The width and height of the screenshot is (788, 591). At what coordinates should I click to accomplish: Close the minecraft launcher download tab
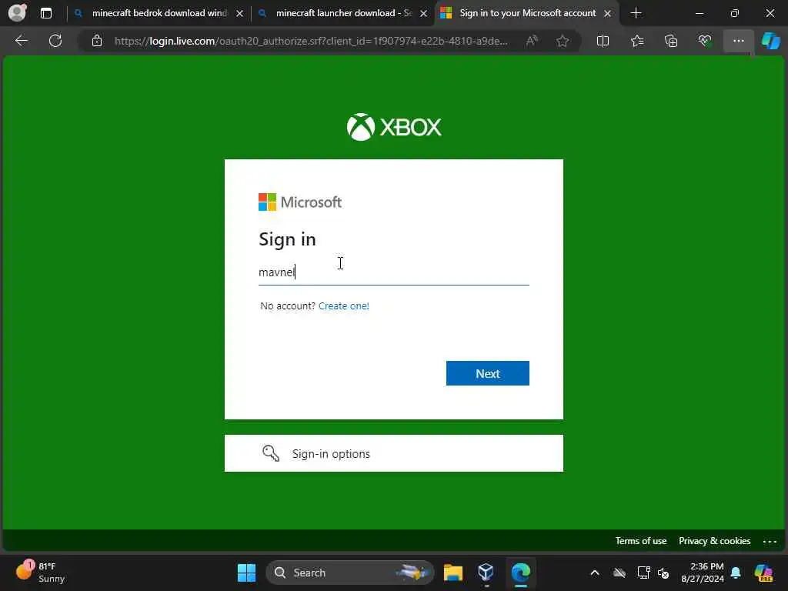424,14
